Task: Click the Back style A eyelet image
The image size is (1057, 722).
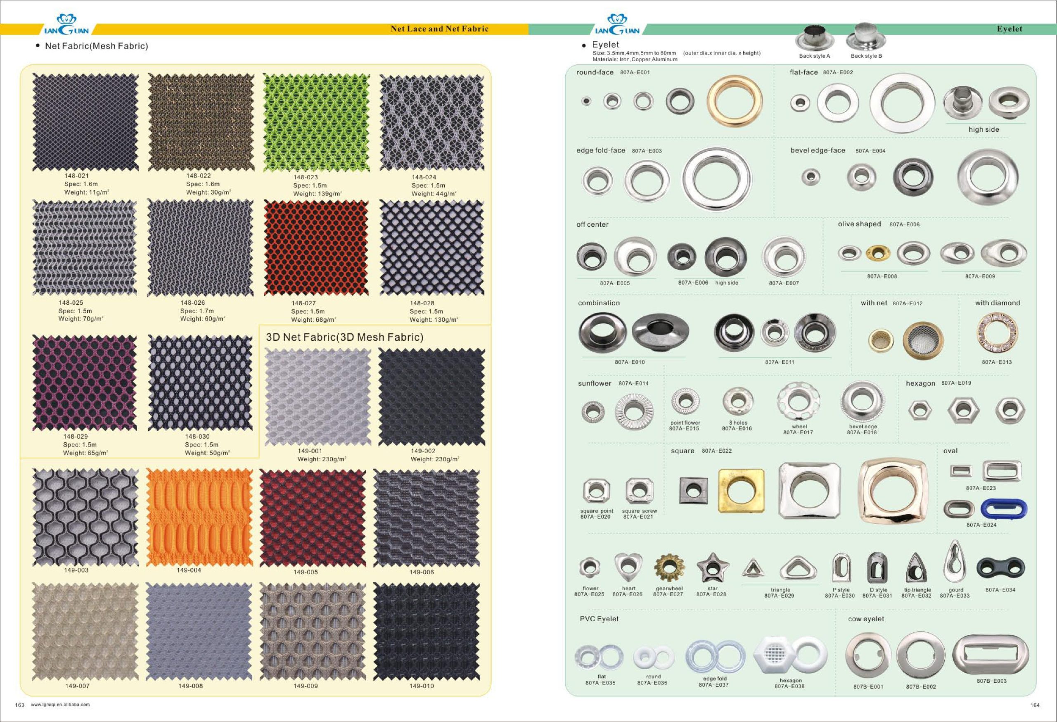Action: [814, 38]
